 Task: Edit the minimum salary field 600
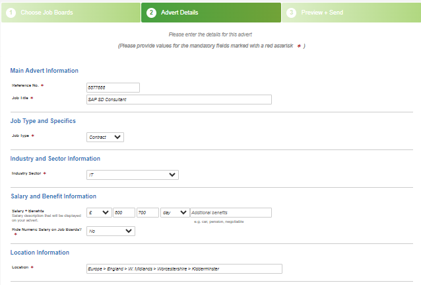(124, 212)
